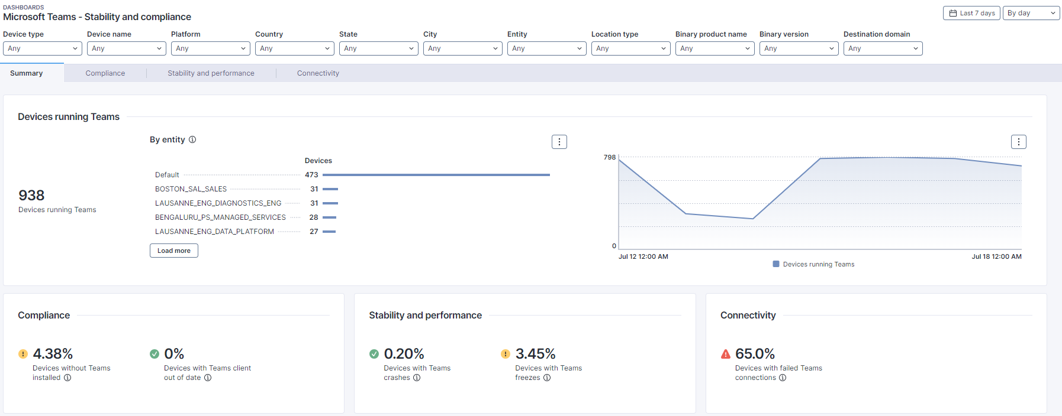The height and width of the screenshot is (416, 1062).
Task: Open the Last 7 days date picker
Action: [971, 13]
